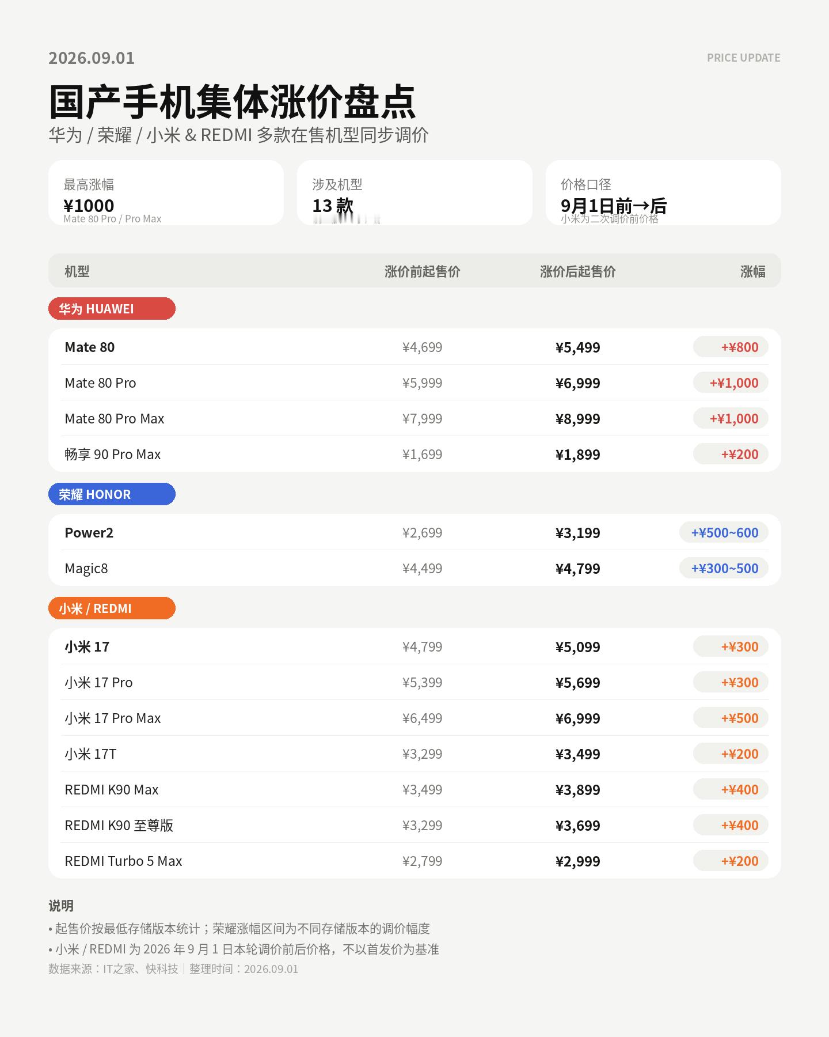Click the REDMI K90 至尊版 model name
This screenshot has height=1037, width=829.
(x=119, y=826)
